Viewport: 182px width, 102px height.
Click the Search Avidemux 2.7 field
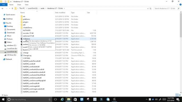167,8
